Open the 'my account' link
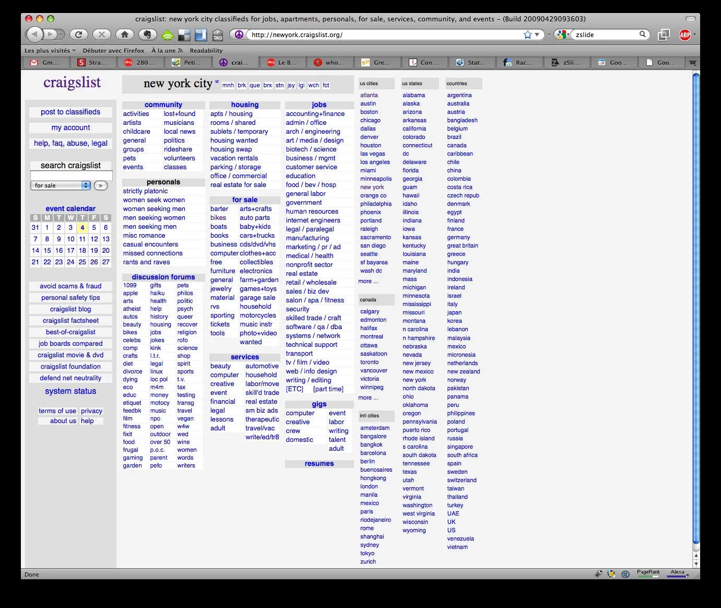This screenshot has width=721, height=608. coord(70,127)
